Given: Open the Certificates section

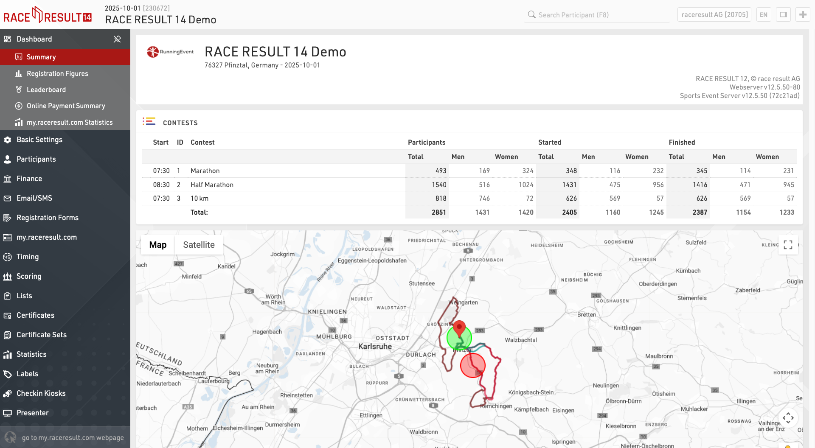Looking at the screenshot, I should coord(35,315).
